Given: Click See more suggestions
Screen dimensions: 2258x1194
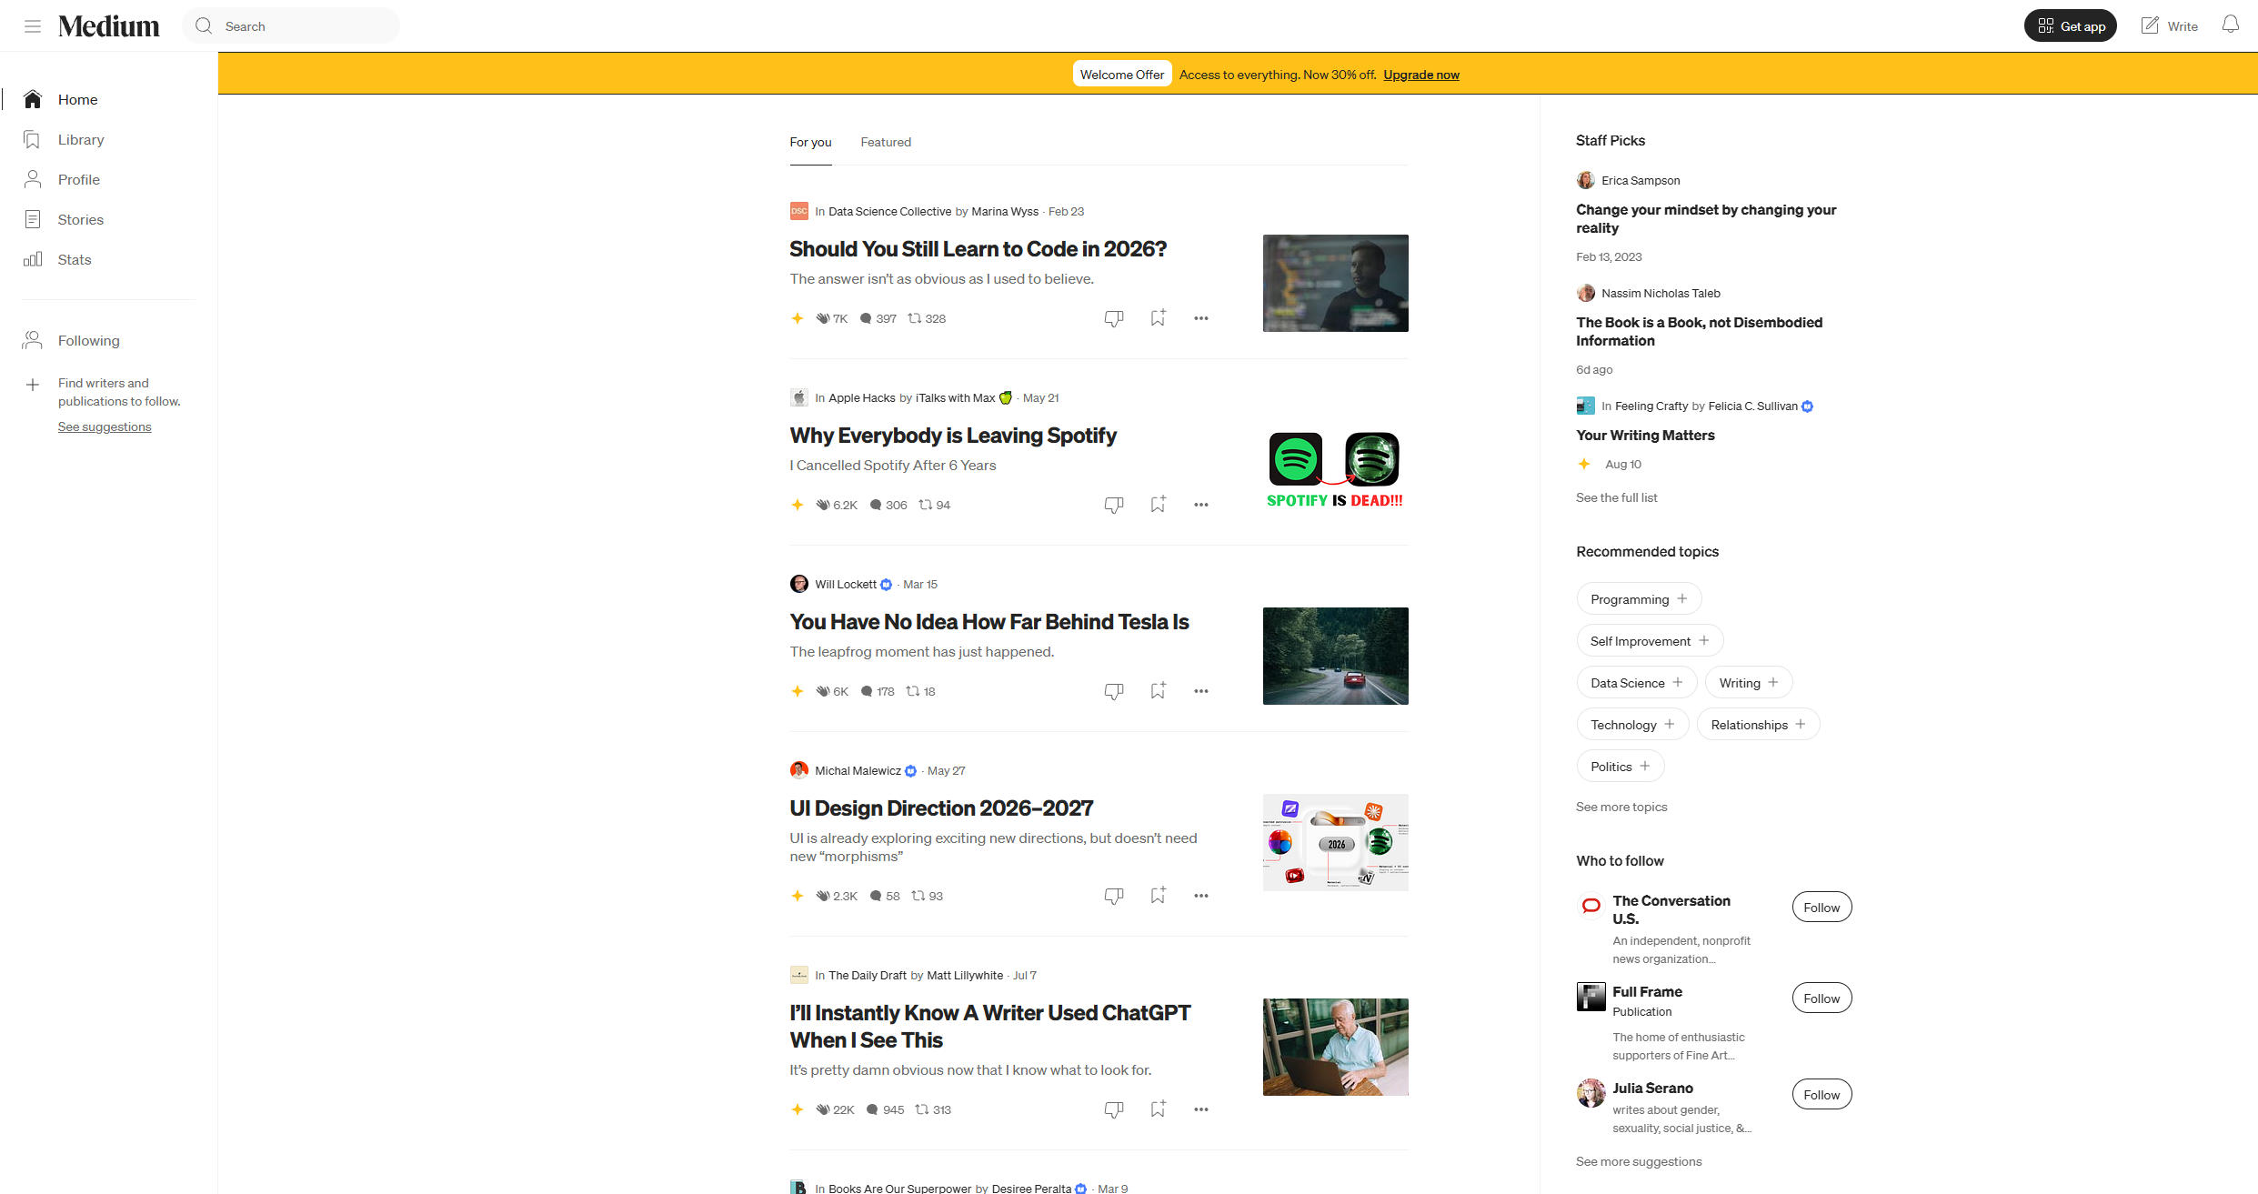Looking at the screenshot, I should [1639, 1161].
